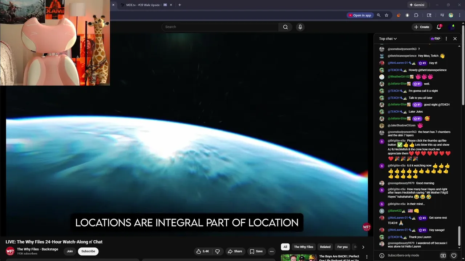Open @thetristanexperience chat author
This screenshot has height=261, width=465.
[x=402, y=56]
